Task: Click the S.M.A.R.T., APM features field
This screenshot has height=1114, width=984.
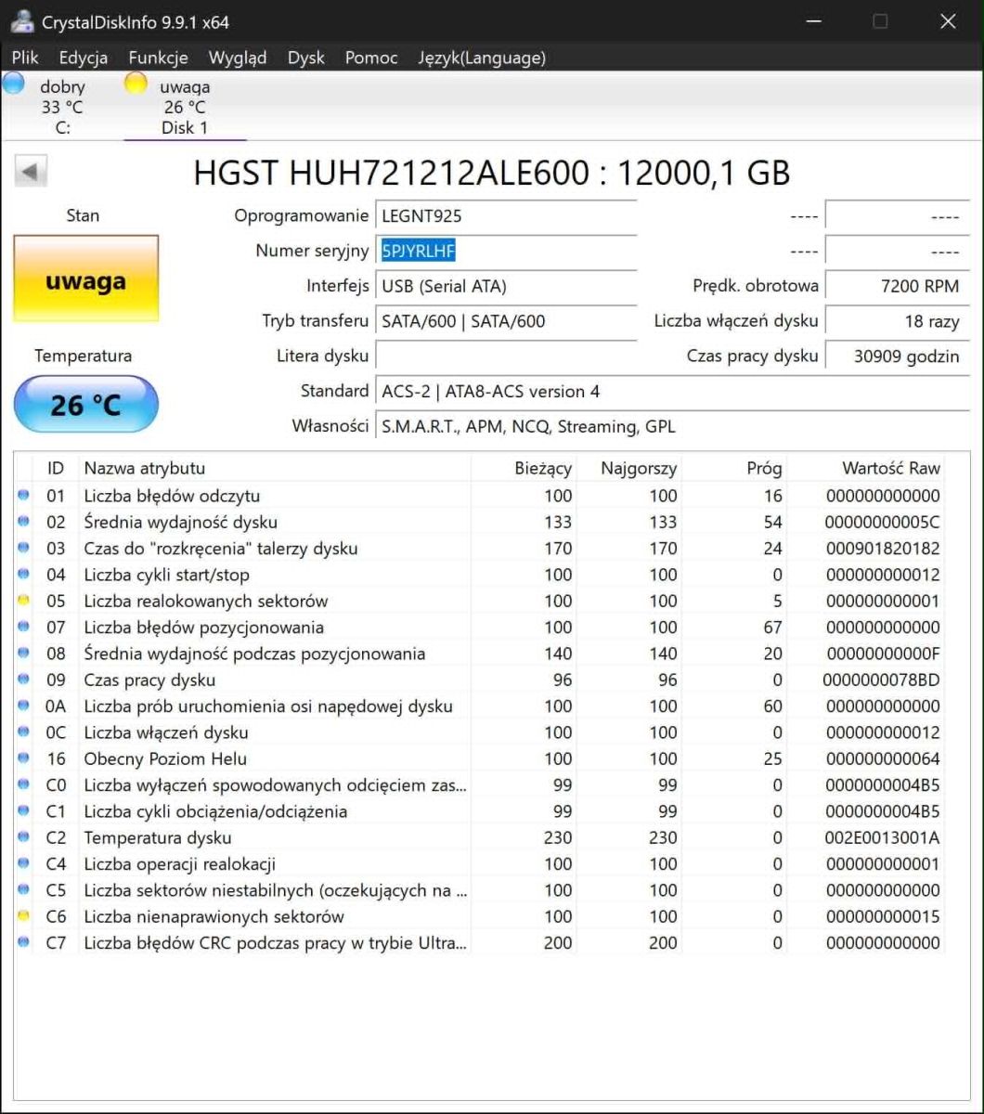Action: tap(672, 427)
